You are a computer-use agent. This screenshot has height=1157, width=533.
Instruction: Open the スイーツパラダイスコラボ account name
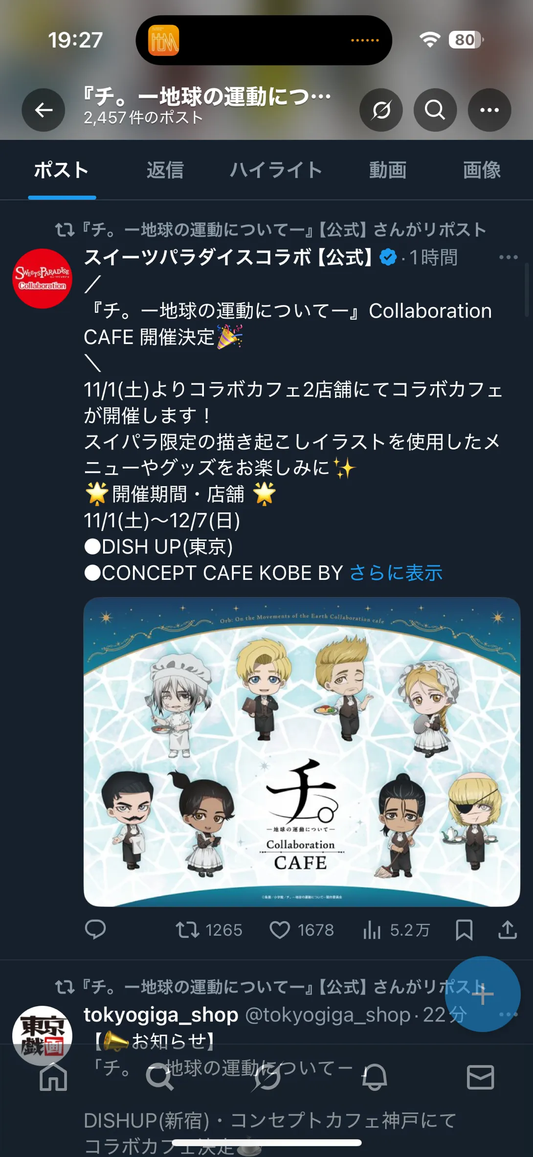pos(228,257)
